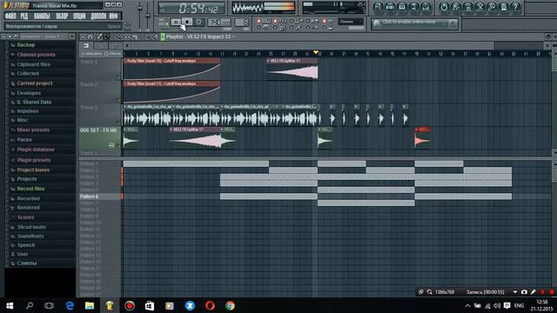Open the playlist options menu arrow
The height and width of the screenshot is (313, 557).
(83, 37)
